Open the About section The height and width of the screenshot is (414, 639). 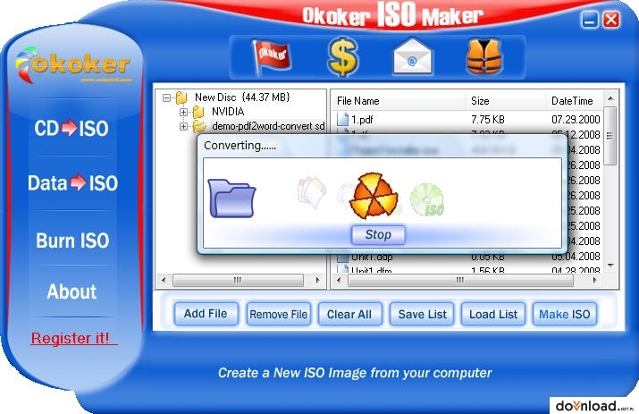click(71, 291)
